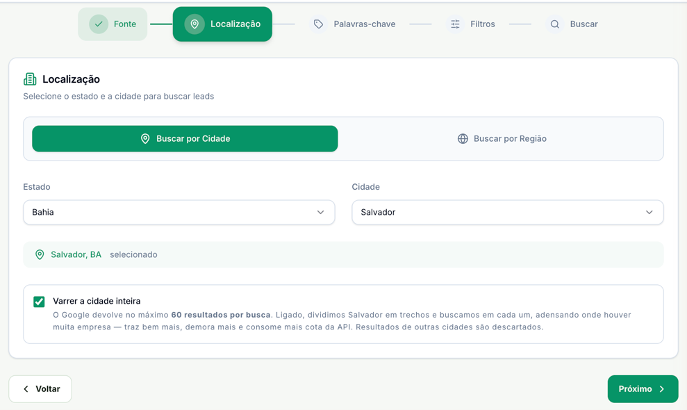Click the Salvador, BA selected location text

pyautogui.click(x=76, y=255)
